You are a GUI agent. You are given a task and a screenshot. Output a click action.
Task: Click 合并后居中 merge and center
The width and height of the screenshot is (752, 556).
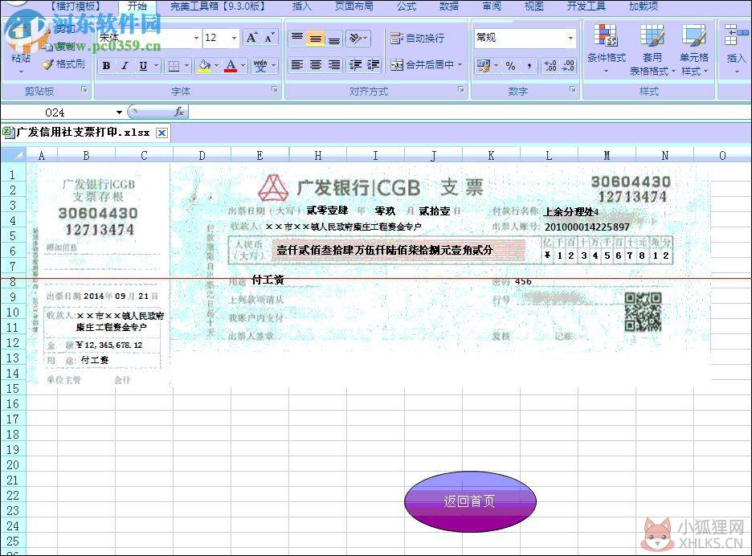click(x=422, y=65)
